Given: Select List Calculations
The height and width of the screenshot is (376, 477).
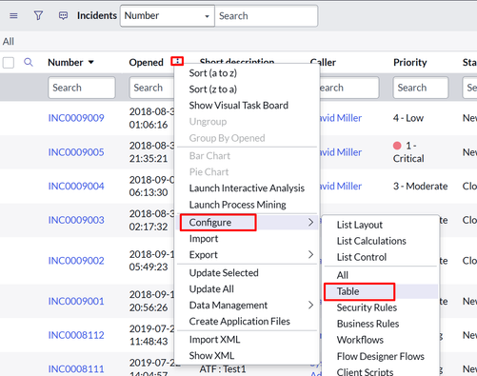Looking at the screenshot, I should click(x=371, y=241).
